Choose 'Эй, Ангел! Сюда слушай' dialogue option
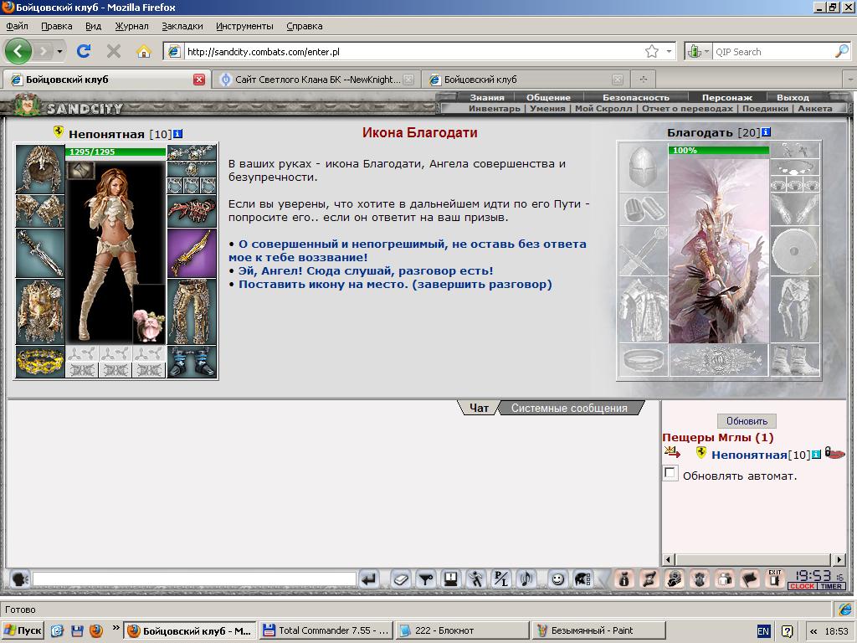Viewport: 857px width, 643px height. (366, 270)
